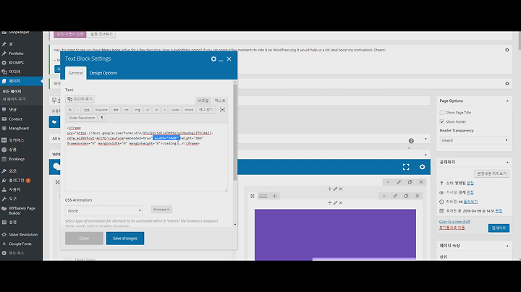Click the purple image block thumbnail
521x292 pixels.
click(x=335, y=234)
